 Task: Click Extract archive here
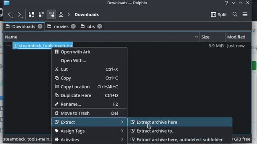(180, 122)
